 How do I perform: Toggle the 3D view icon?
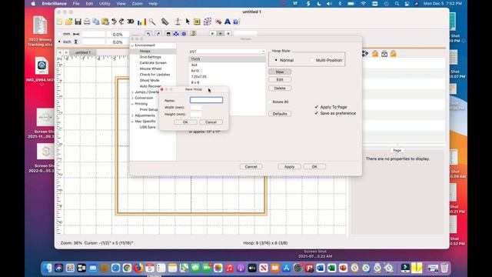point(131,22)
